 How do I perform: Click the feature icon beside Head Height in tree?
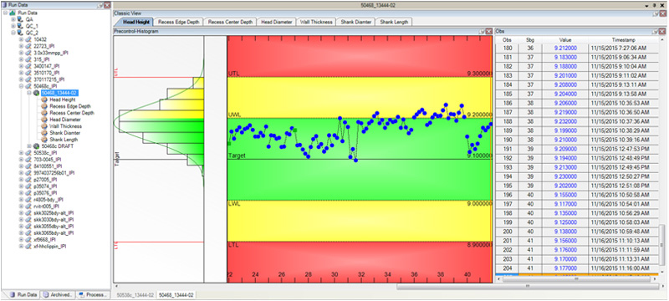point(44,99)
